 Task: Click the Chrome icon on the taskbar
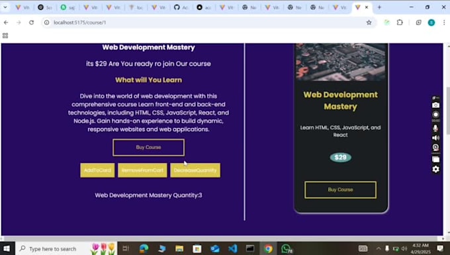tap(268, 248)
